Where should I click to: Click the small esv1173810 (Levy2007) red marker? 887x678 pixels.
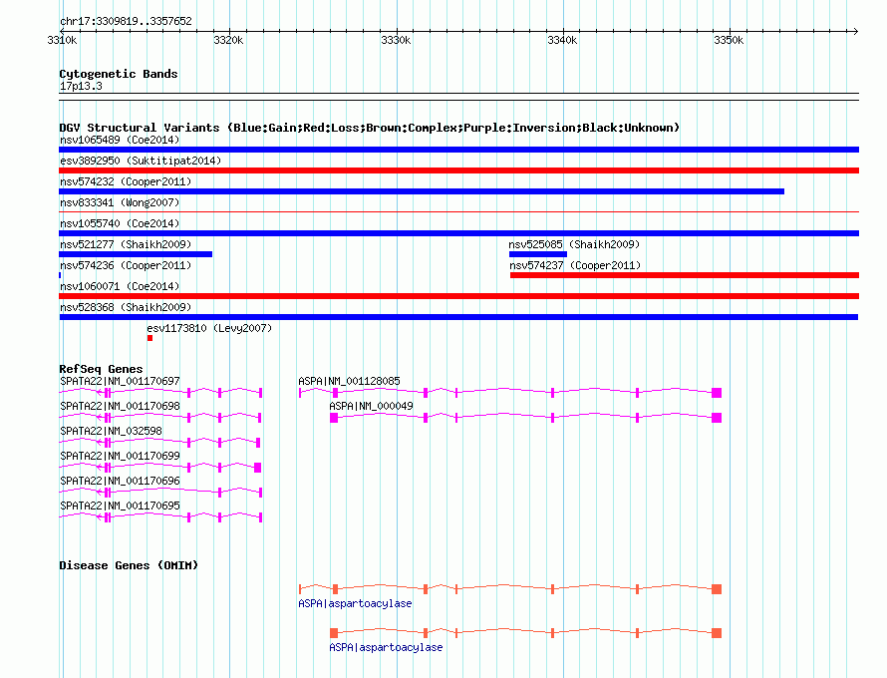pos(149,338)
